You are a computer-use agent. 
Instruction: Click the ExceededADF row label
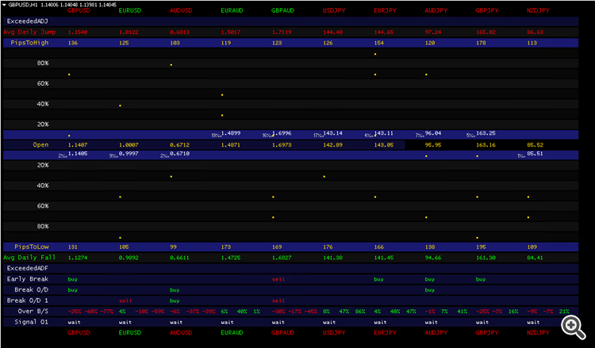tap(27, 268)
